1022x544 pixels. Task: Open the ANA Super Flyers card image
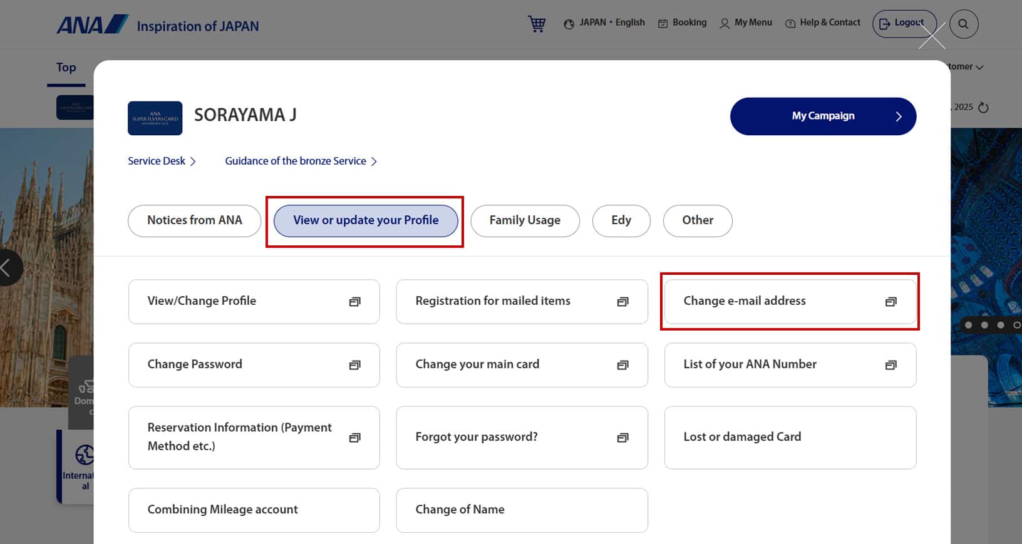click(155, 118)
